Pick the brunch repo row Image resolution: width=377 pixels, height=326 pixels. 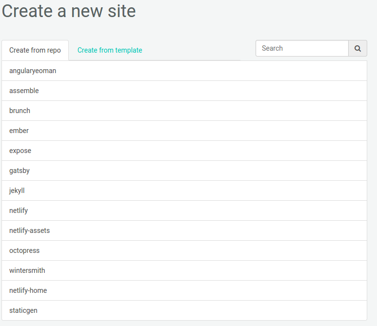[x=184, y=111]
